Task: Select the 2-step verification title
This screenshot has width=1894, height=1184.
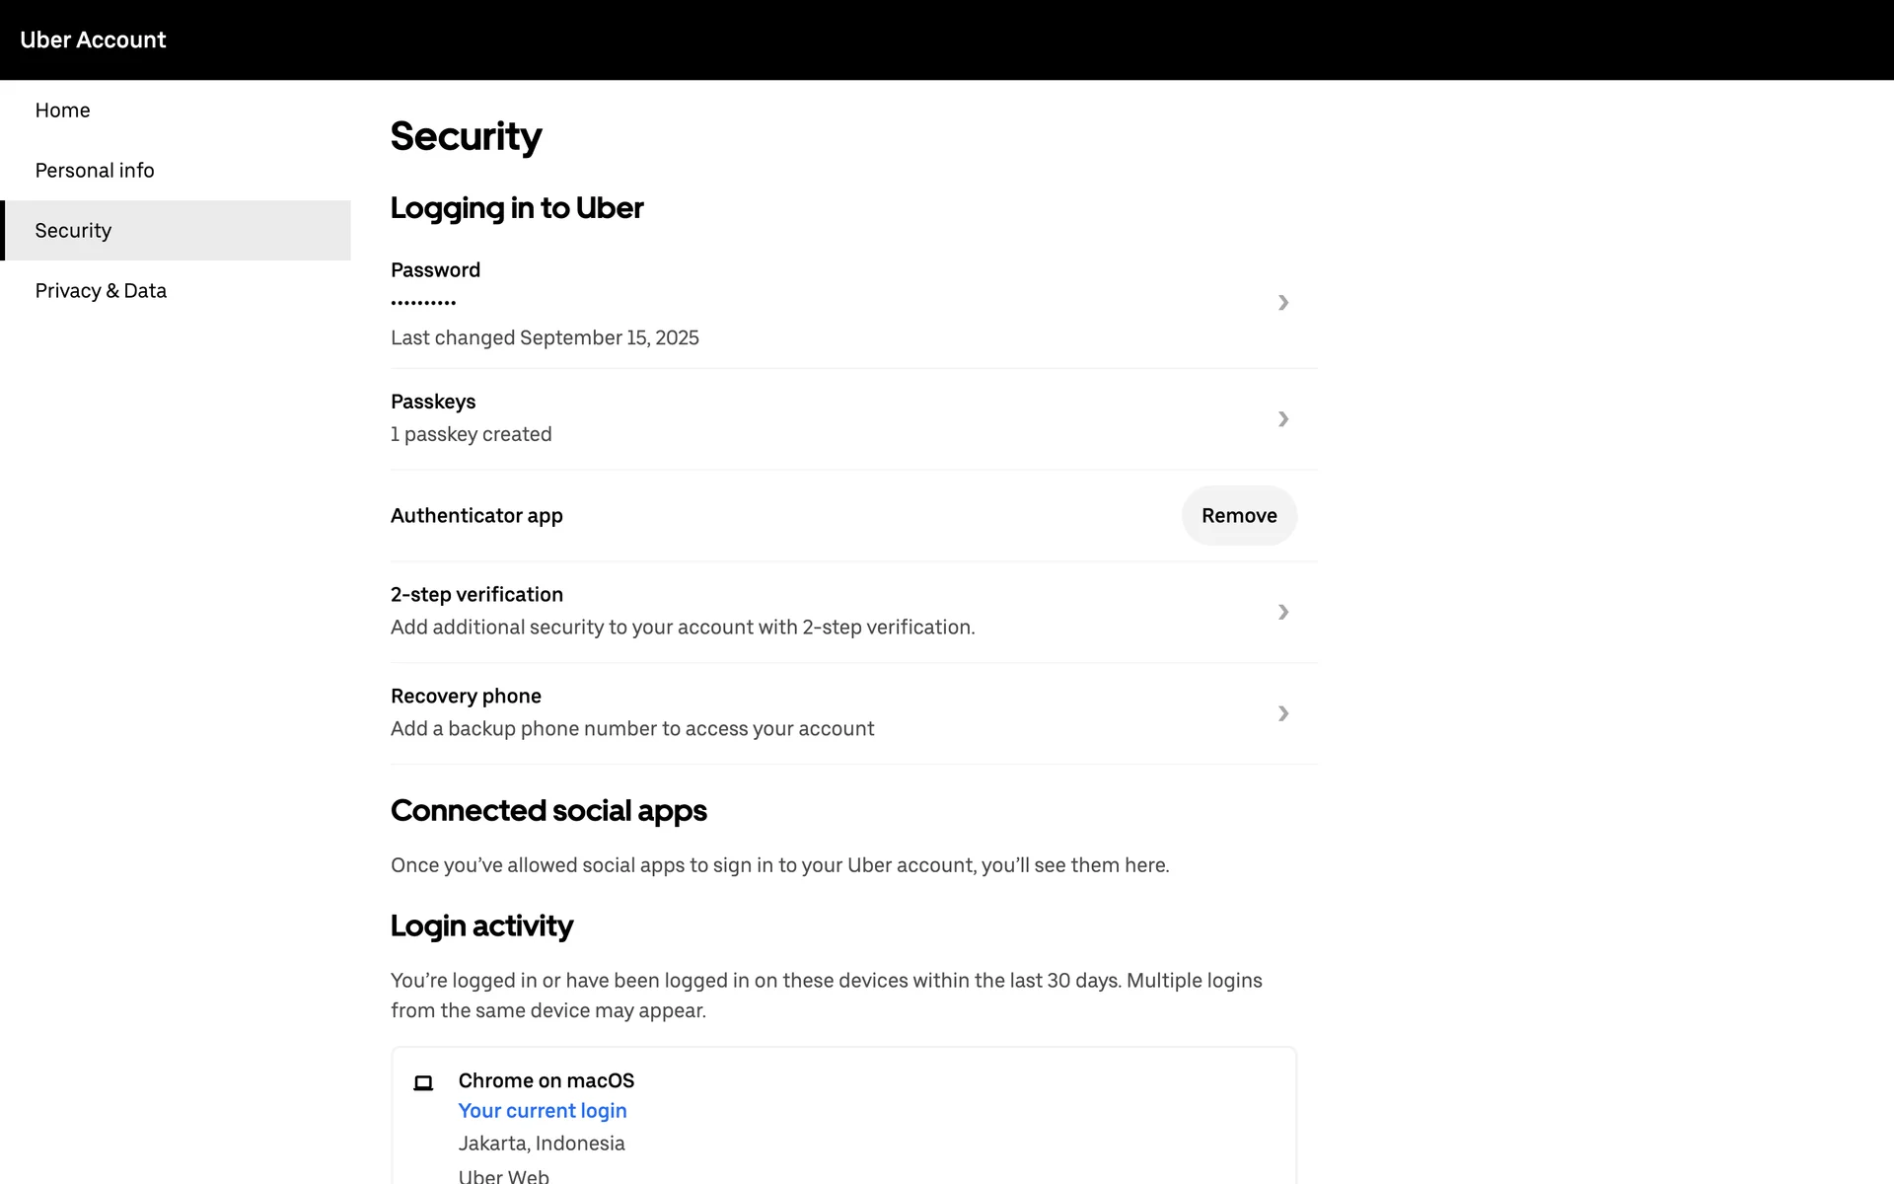Action: (x=476, y=595)
